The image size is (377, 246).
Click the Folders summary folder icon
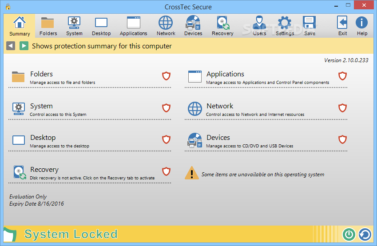[x=18, y=77]
